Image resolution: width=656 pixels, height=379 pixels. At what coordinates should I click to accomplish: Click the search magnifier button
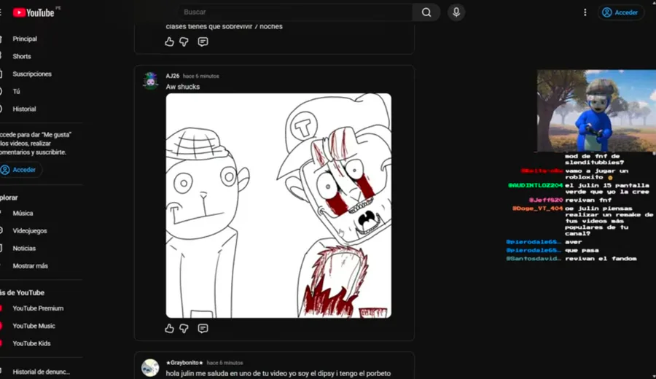426,12
